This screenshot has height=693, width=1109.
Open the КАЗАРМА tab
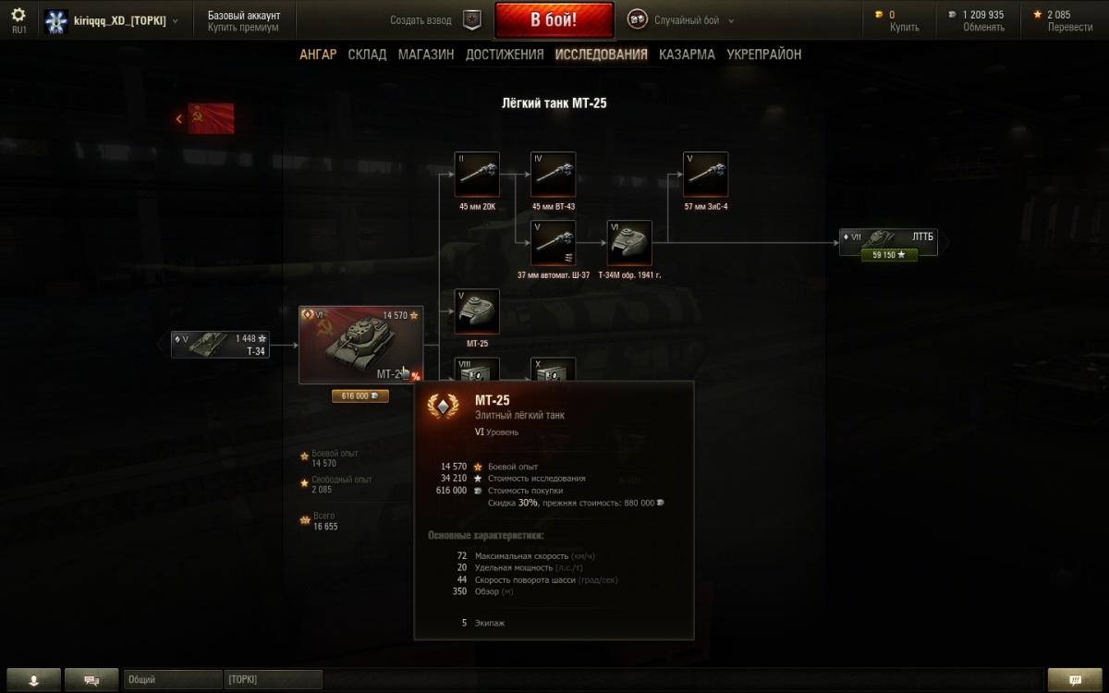tap(687, 55)
